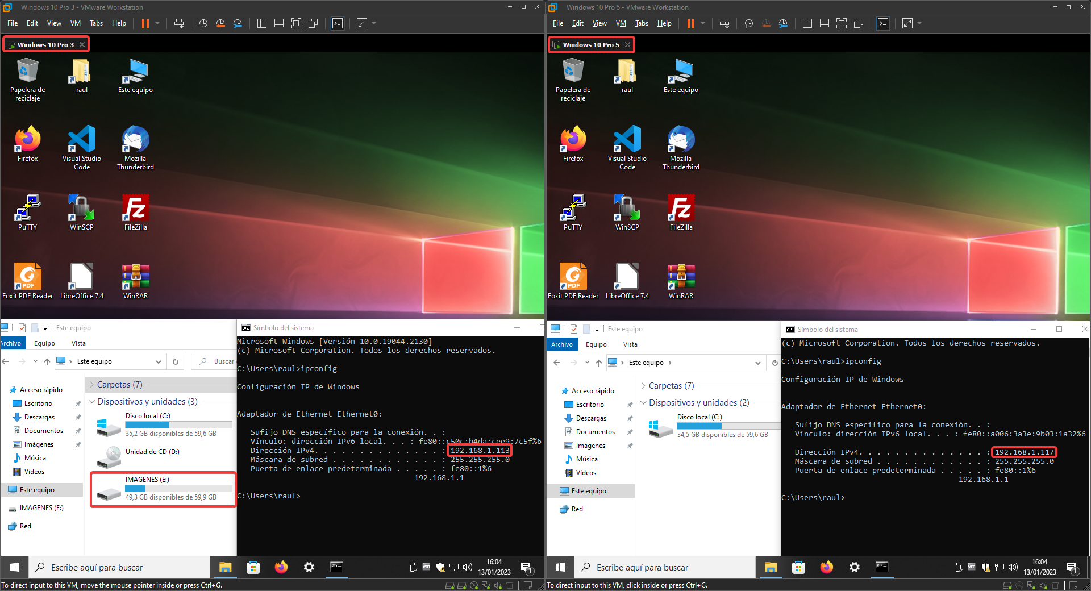Open the VM menu in Windows 10 Pro 3 window

pos(75,23)
